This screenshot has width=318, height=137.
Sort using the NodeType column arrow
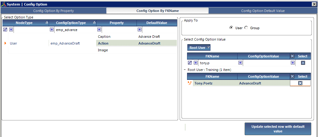(47, 23)
